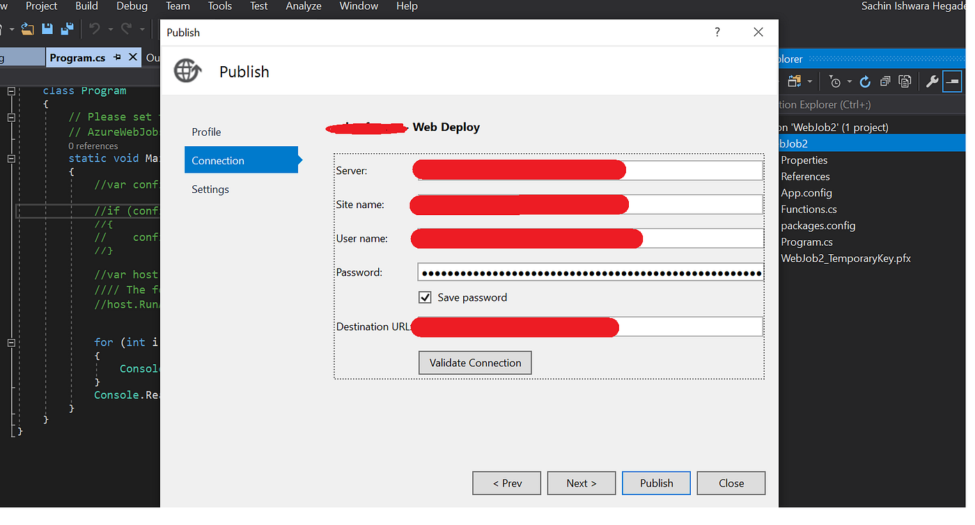Click the 0 references CodeLens link

[93, 146]
